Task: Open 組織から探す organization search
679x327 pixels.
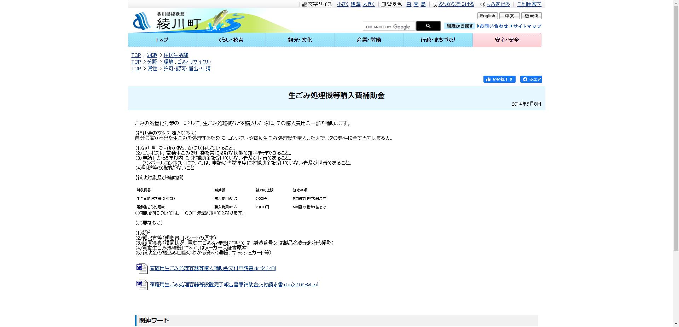Action: click(x=459, y=26)
